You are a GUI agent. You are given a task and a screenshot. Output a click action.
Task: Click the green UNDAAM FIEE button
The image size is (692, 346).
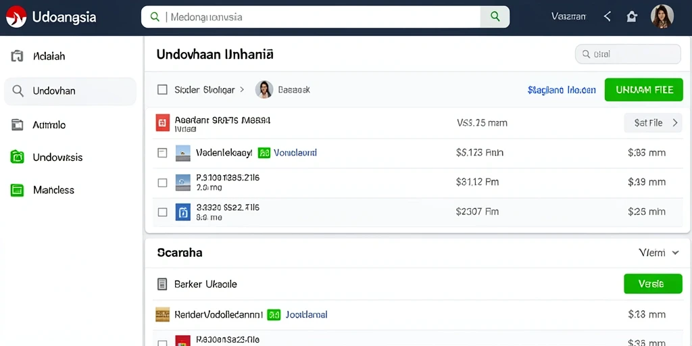point(644,90)
